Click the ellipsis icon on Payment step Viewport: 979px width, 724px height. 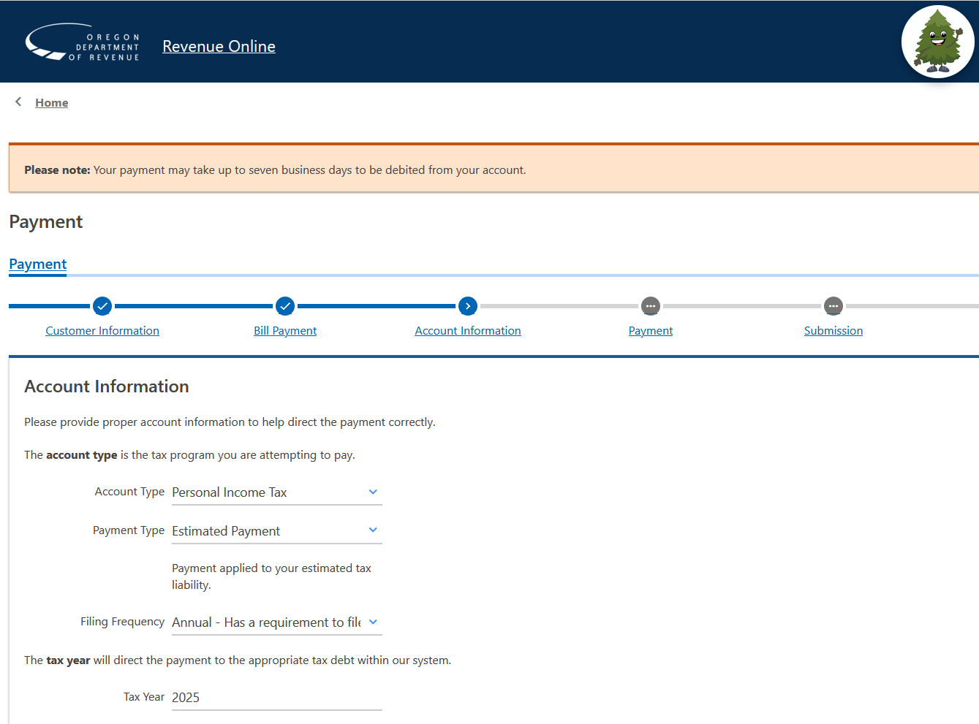[651, 306]
